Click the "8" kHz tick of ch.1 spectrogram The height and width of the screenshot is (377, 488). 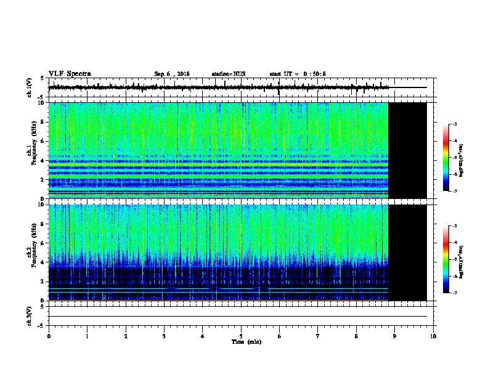pyautogui.click(x=43, y=122)
